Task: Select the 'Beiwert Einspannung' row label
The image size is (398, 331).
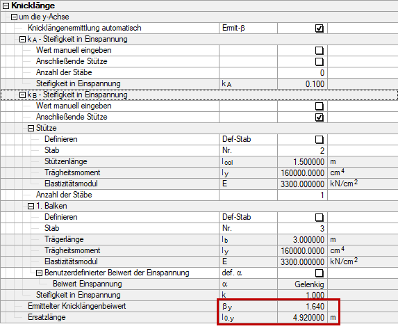Action: 88,284
